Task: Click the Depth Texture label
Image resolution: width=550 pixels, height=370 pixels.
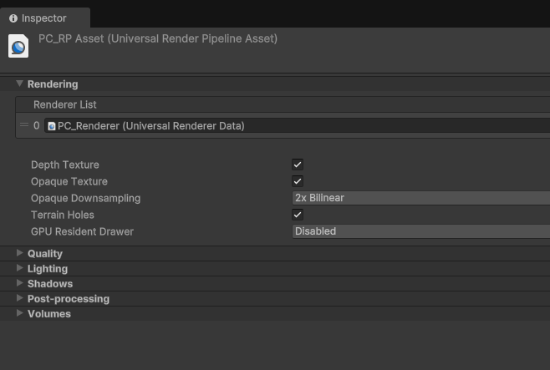Action: 65,165
